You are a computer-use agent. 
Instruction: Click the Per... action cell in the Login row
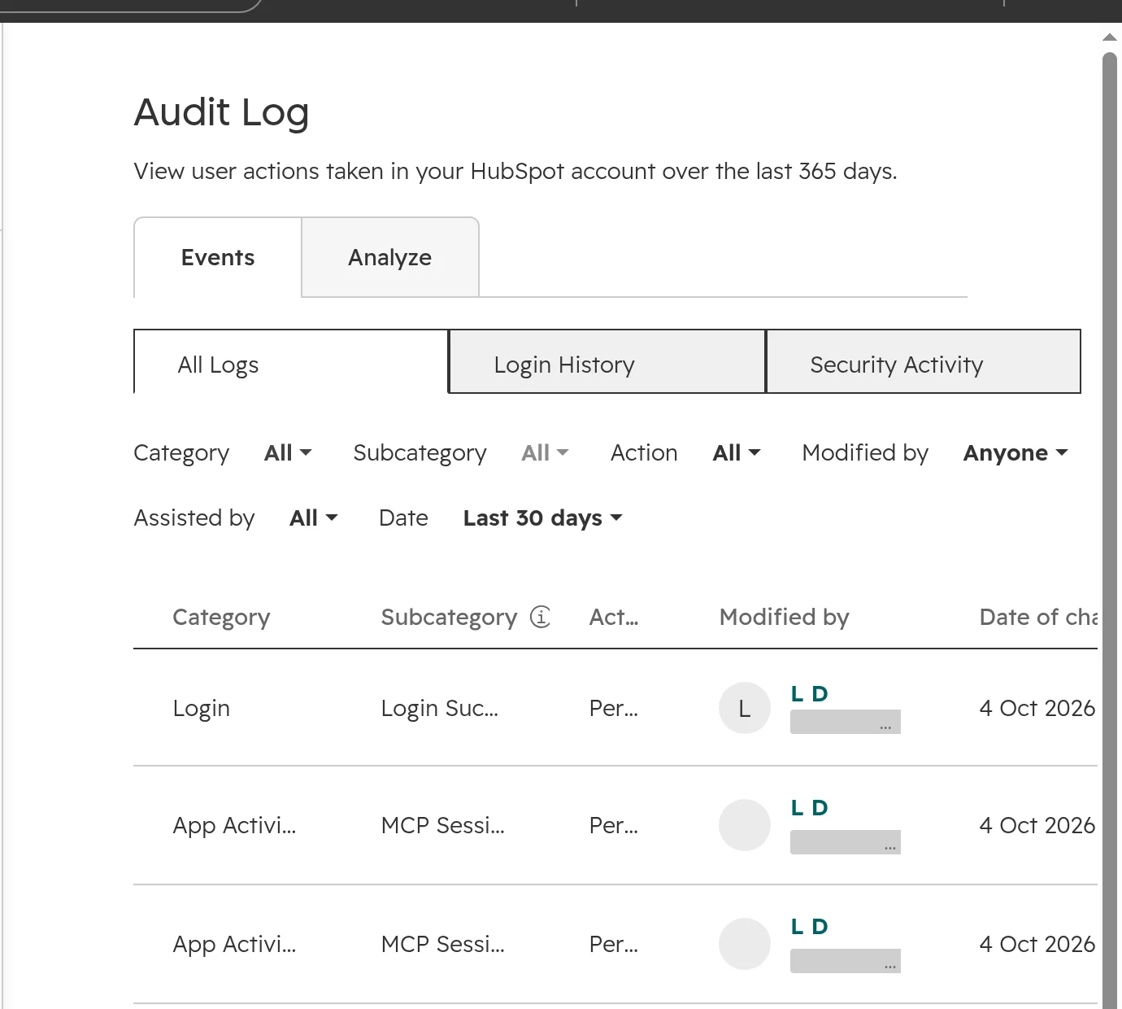coord(614,708)
